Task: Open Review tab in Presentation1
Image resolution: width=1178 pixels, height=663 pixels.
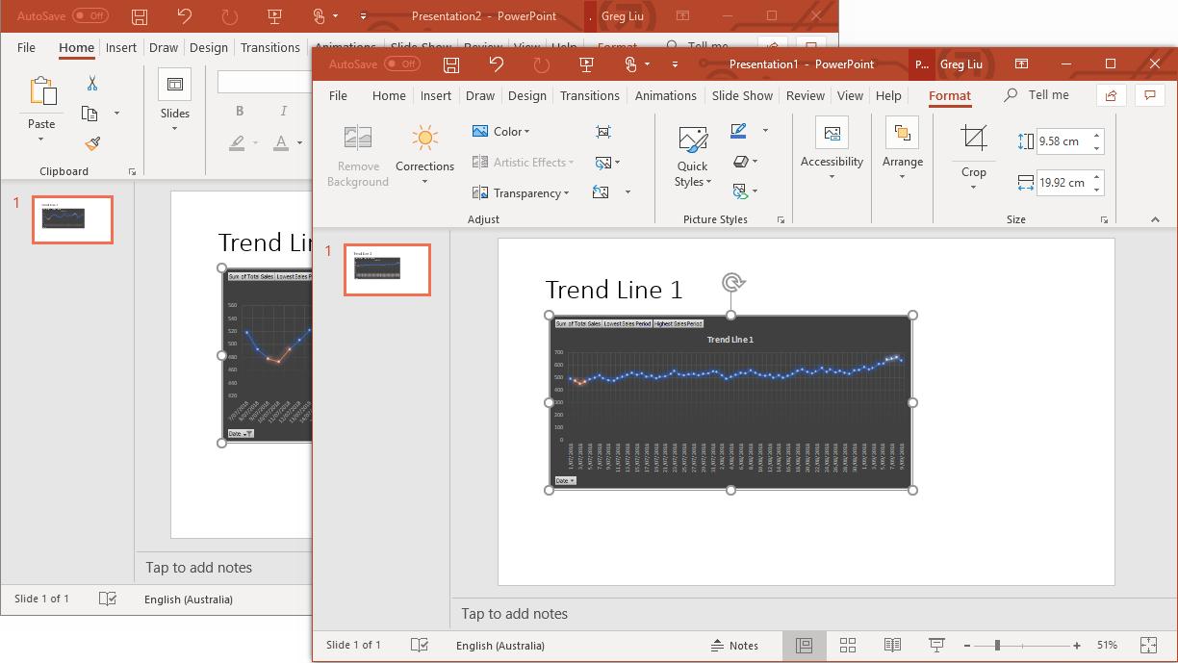Action: click(805, 95)
